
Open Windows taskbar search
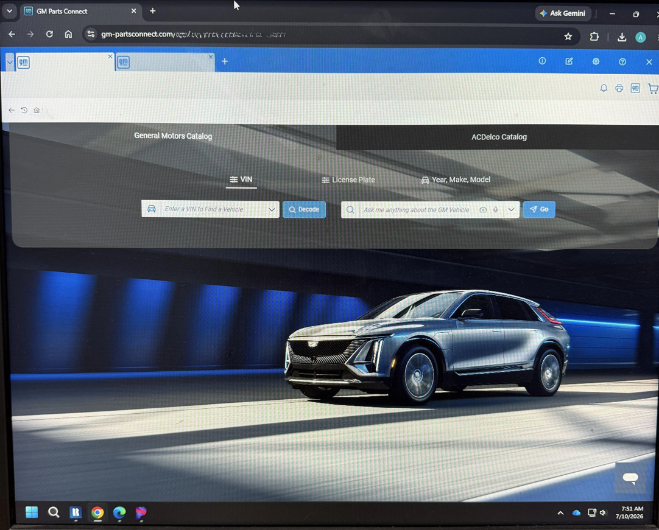[x=54, y=512]
